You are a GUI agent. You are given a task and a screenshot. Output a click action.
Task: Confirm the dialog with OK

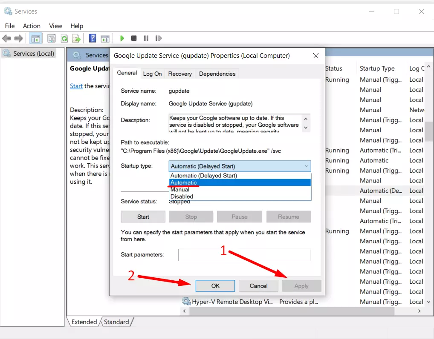pos(215,286)
